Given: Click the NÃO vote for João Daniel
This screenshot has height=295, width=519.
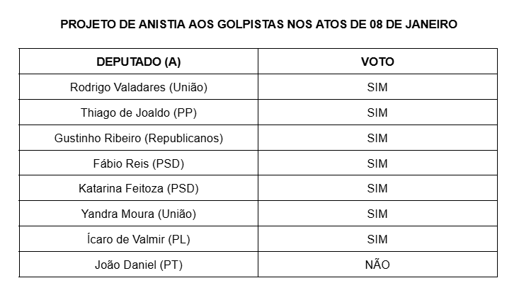Looking at the screenshot, I should point(377,265).
